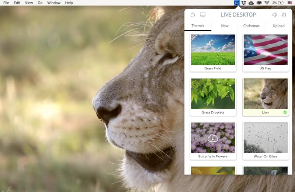295x192 pixels.
Task: Open the Upload tab
Action: coord(278,26)
